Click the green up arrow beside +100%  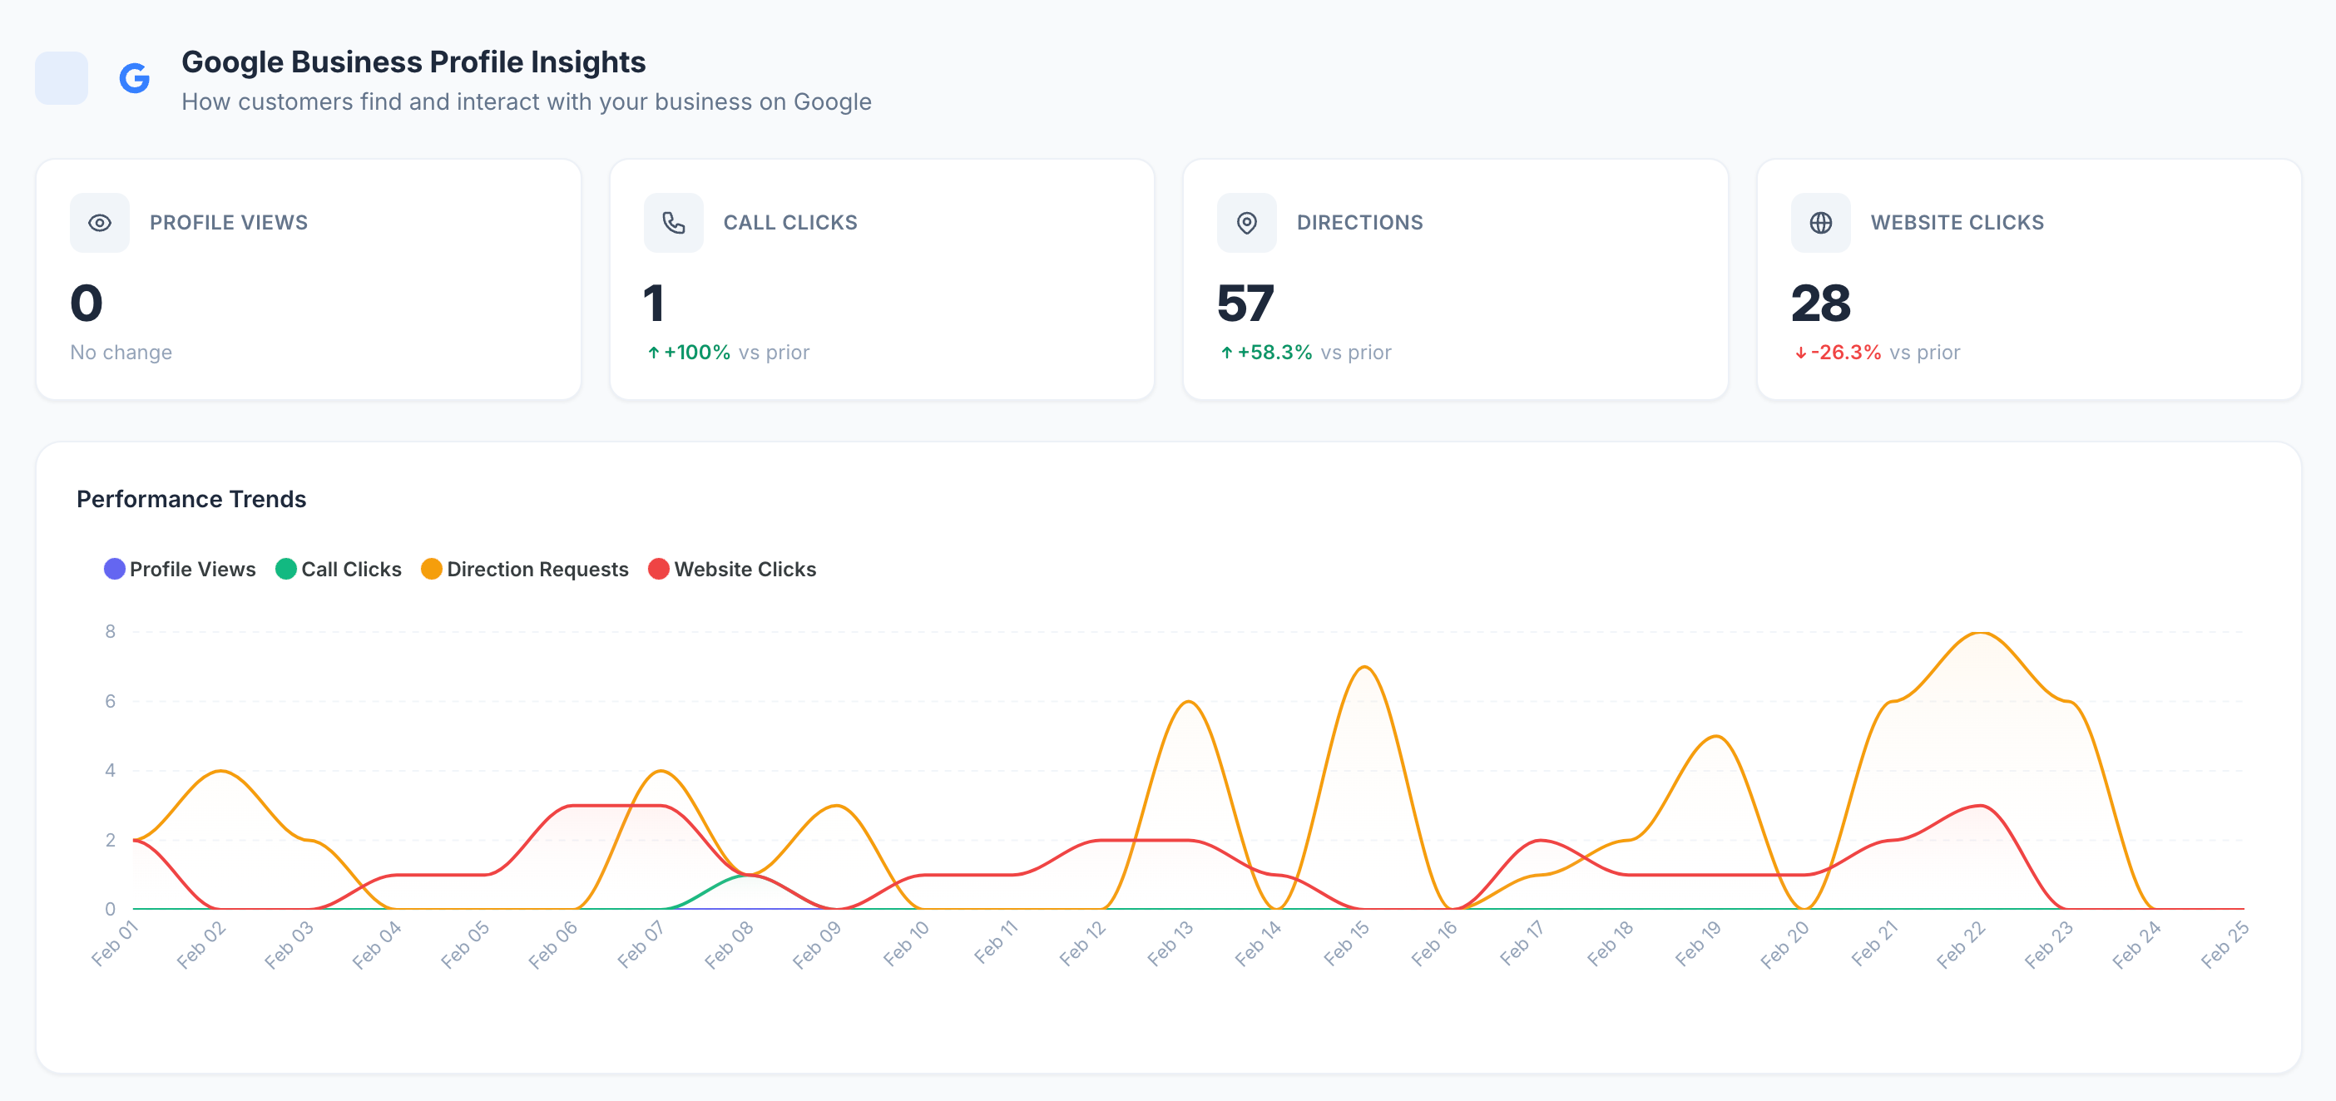[x=653, y=353]
